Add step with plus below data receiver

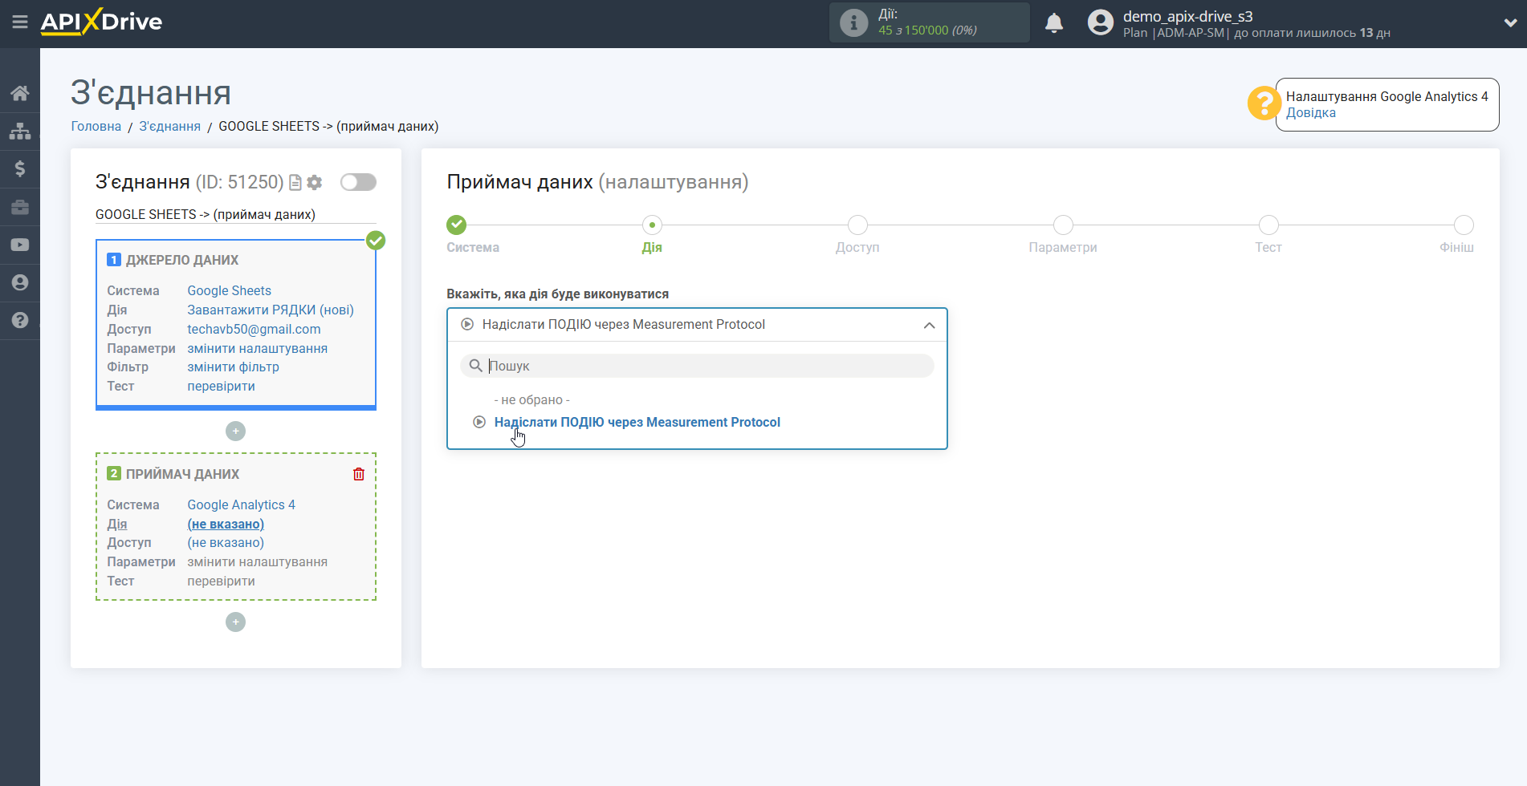coord(235,622)
